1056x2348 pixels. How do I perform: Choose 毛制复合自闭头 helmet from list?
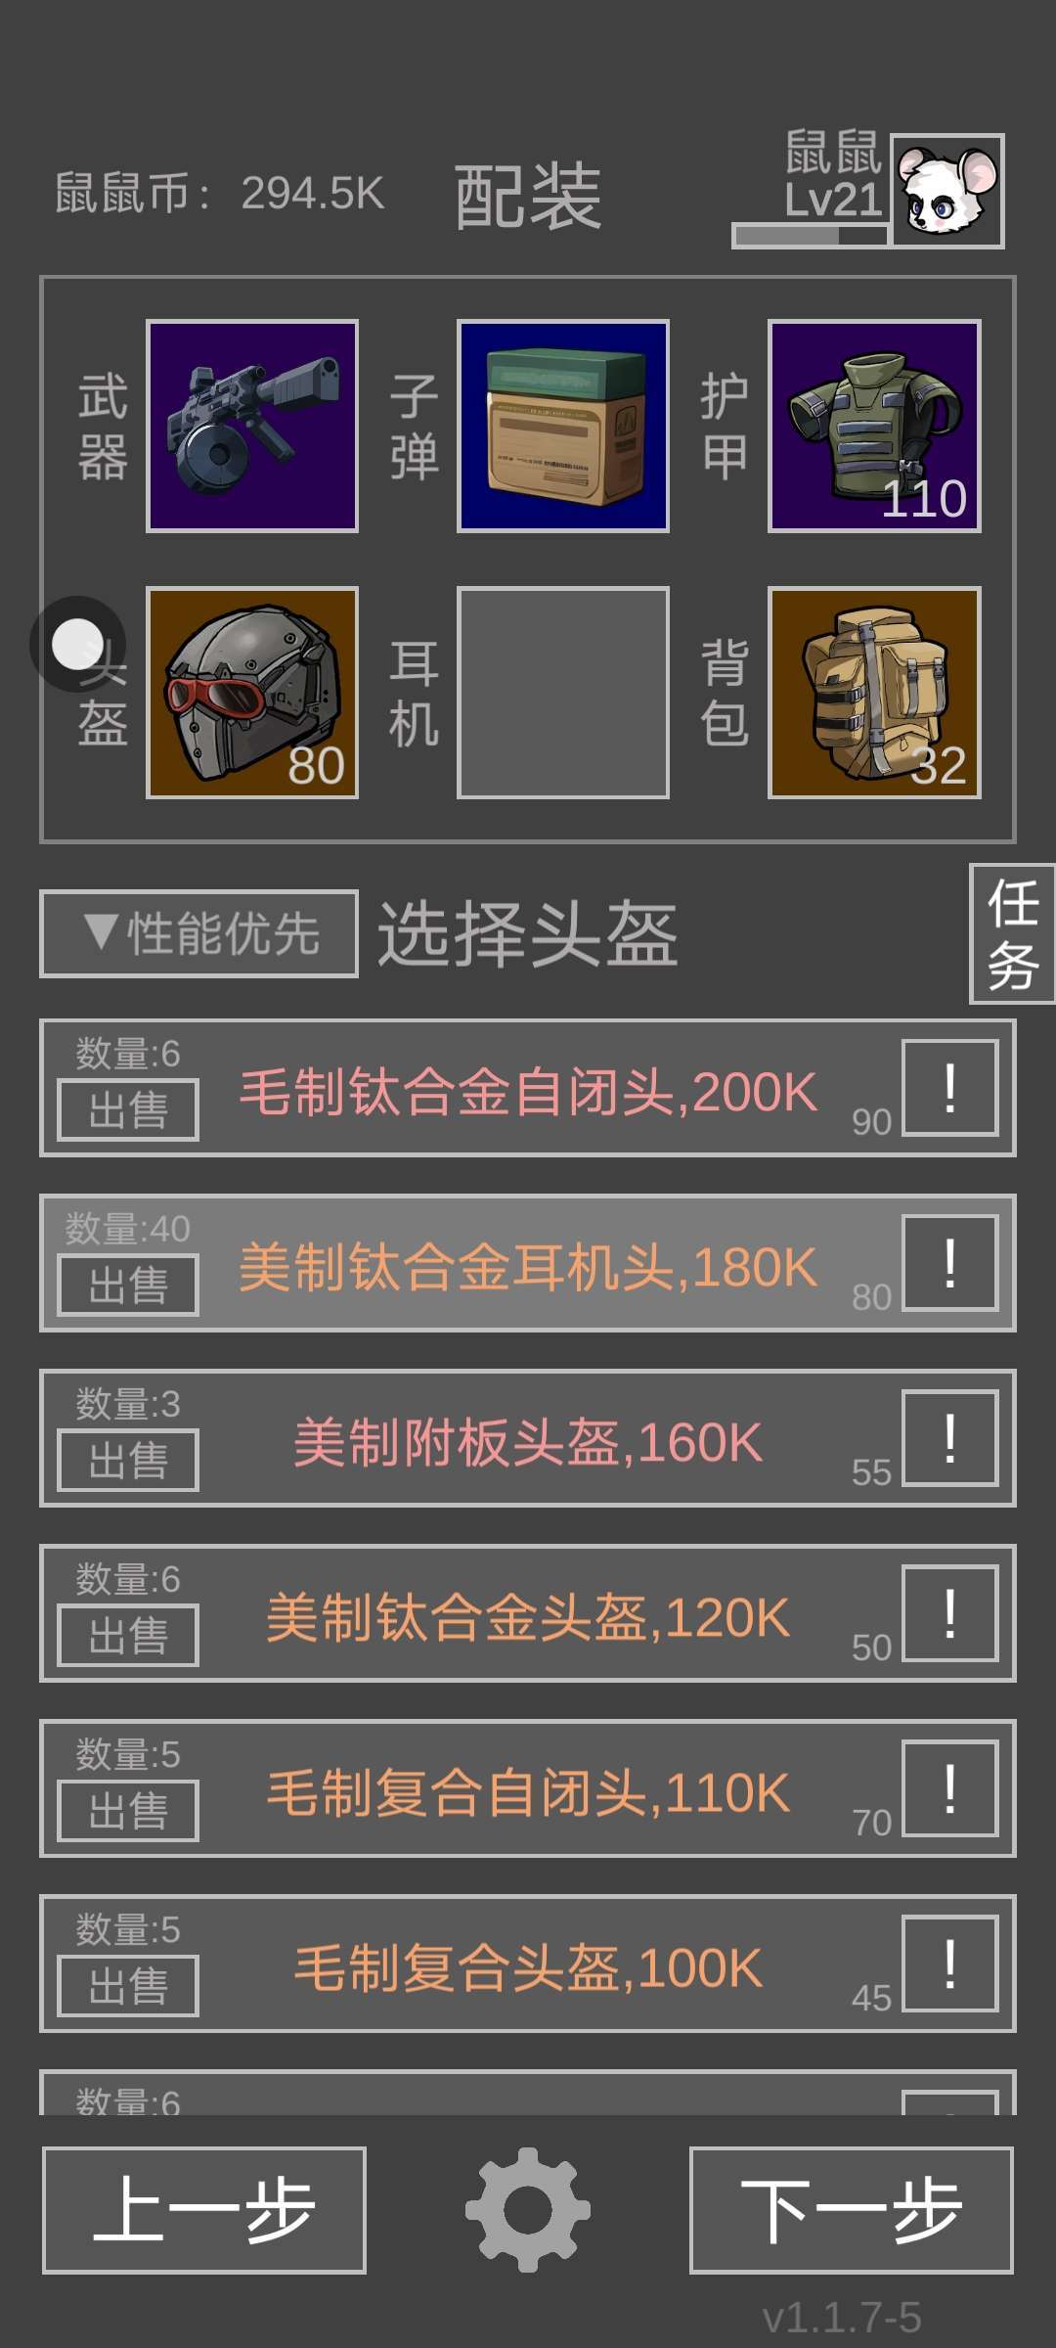(528, 1788)
